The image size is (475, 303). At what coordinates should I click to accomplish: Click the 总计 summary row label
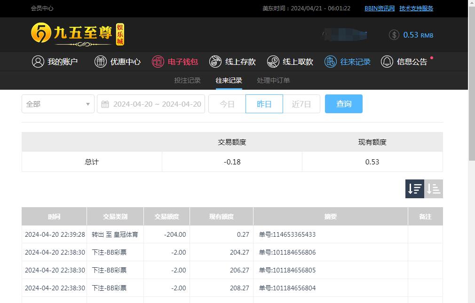click(x=92, y=162)
